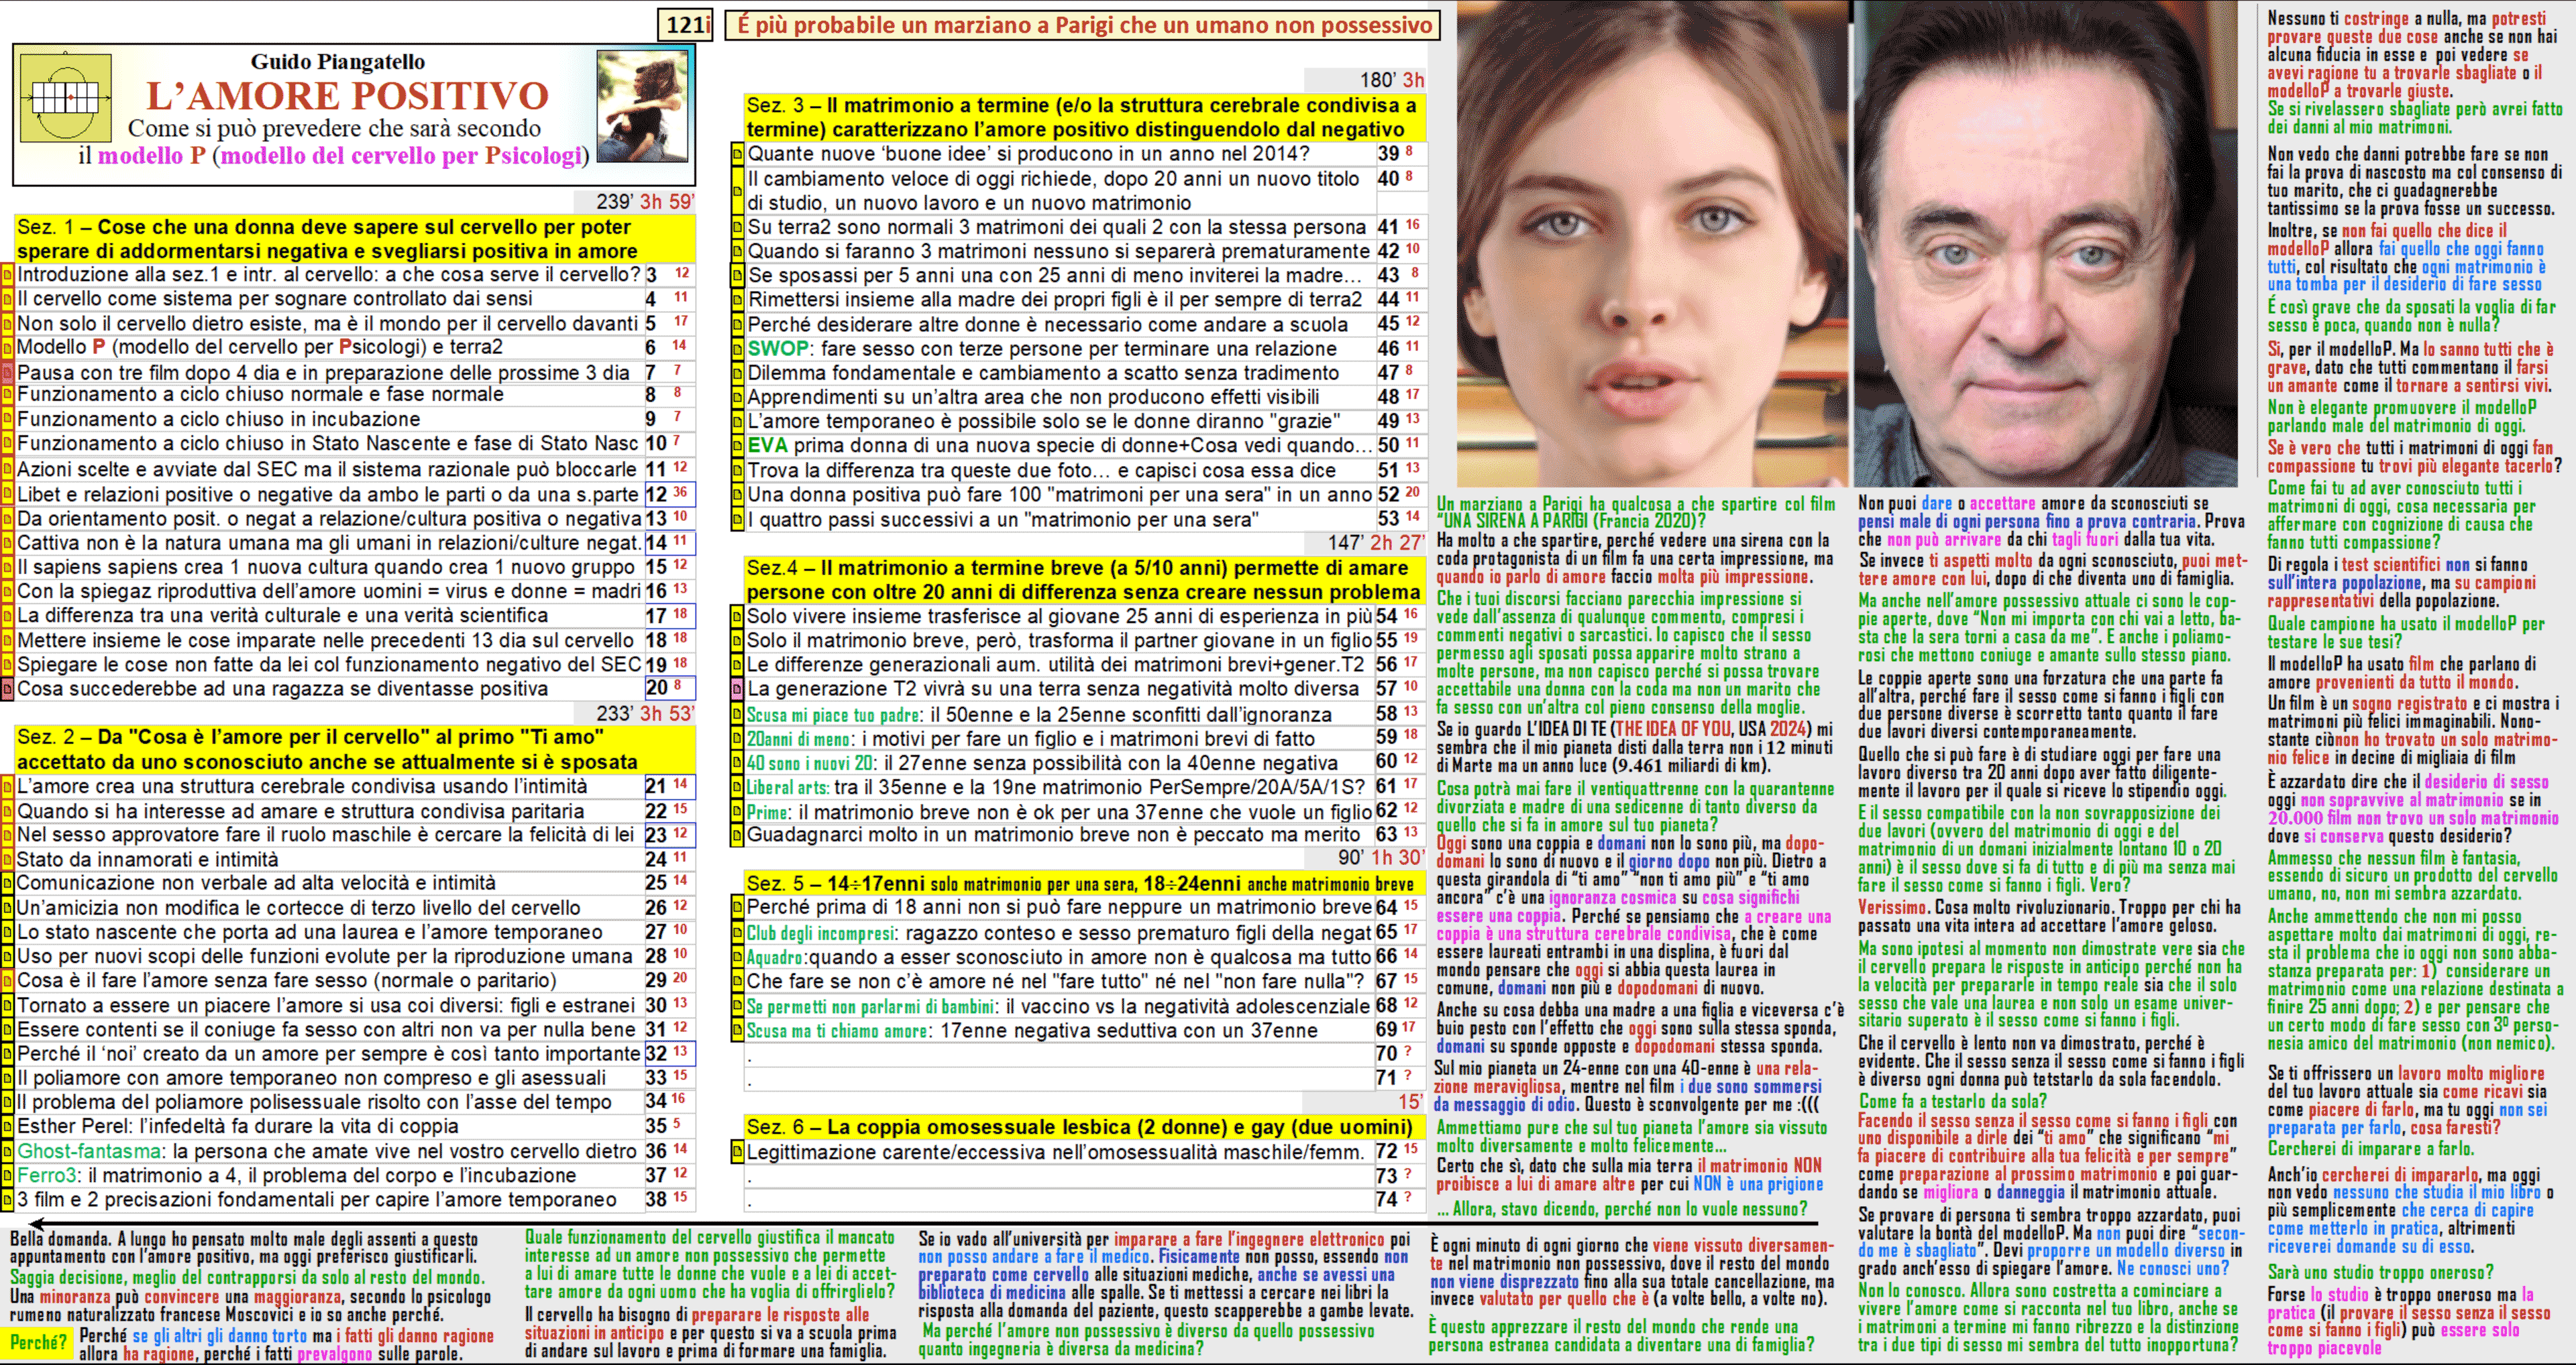Open icon beside 'Cosa è il fare l'amore senza fare sesso'
Image resolution: width=2576 pixels, height=1365 pixels.
8,980
